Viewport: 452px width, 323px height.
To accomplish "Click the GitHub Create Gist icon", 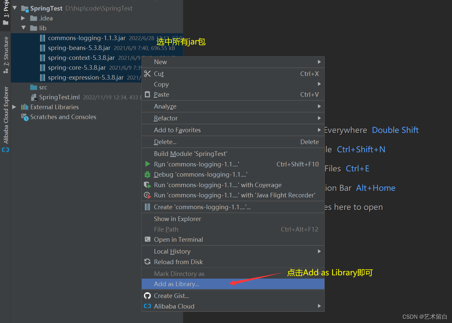I will (x=147, y=296).
